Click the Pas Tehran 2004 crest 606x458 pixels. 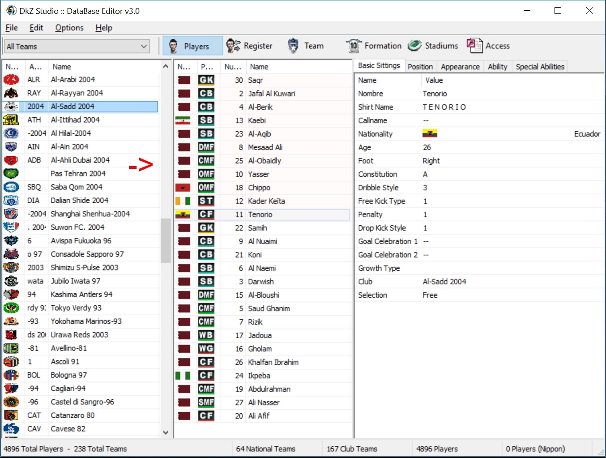(x=11, y=174)
